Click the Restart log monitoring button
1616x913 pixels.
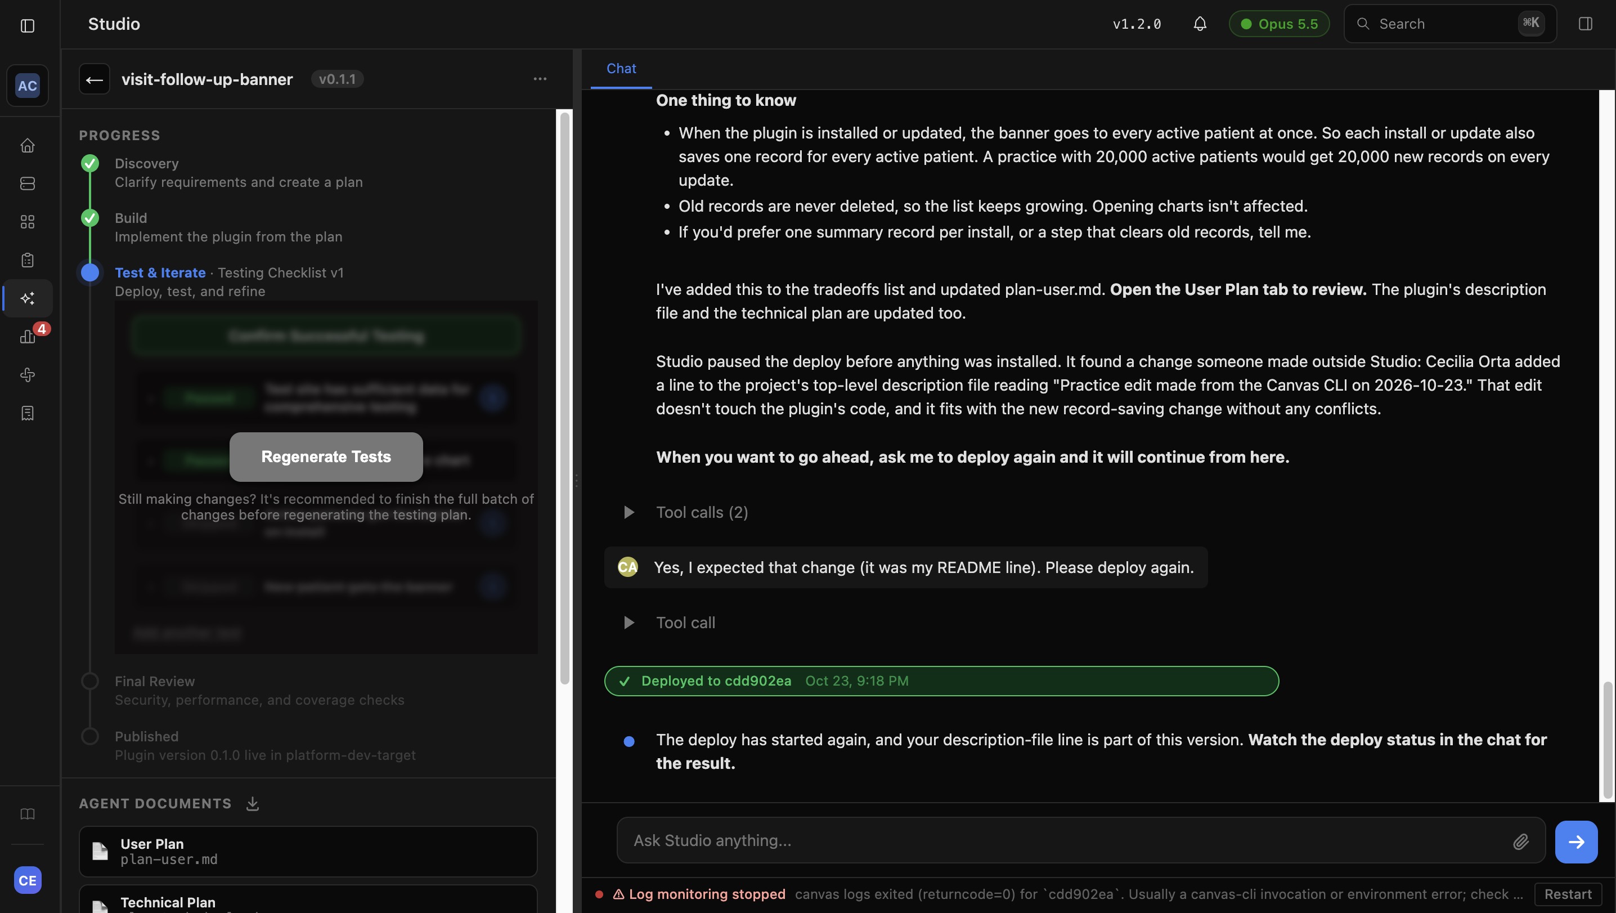(x=1568, y=894)
